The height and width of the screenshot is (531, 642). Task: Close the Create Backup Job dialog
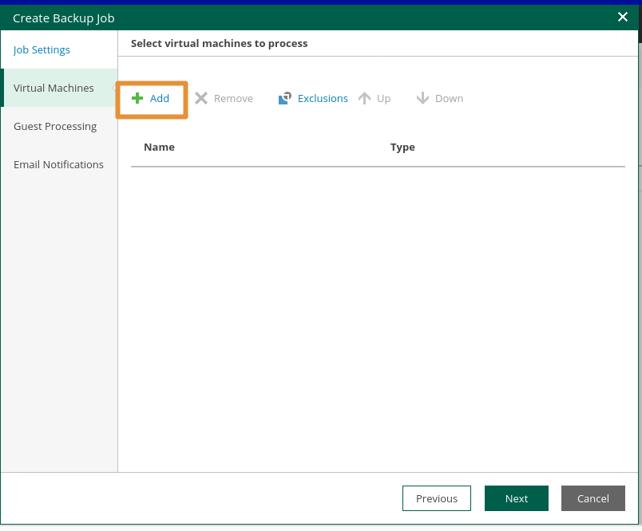622,17
